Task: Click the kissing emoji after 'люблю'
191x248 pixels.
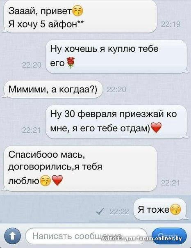Action: (45, 181)
